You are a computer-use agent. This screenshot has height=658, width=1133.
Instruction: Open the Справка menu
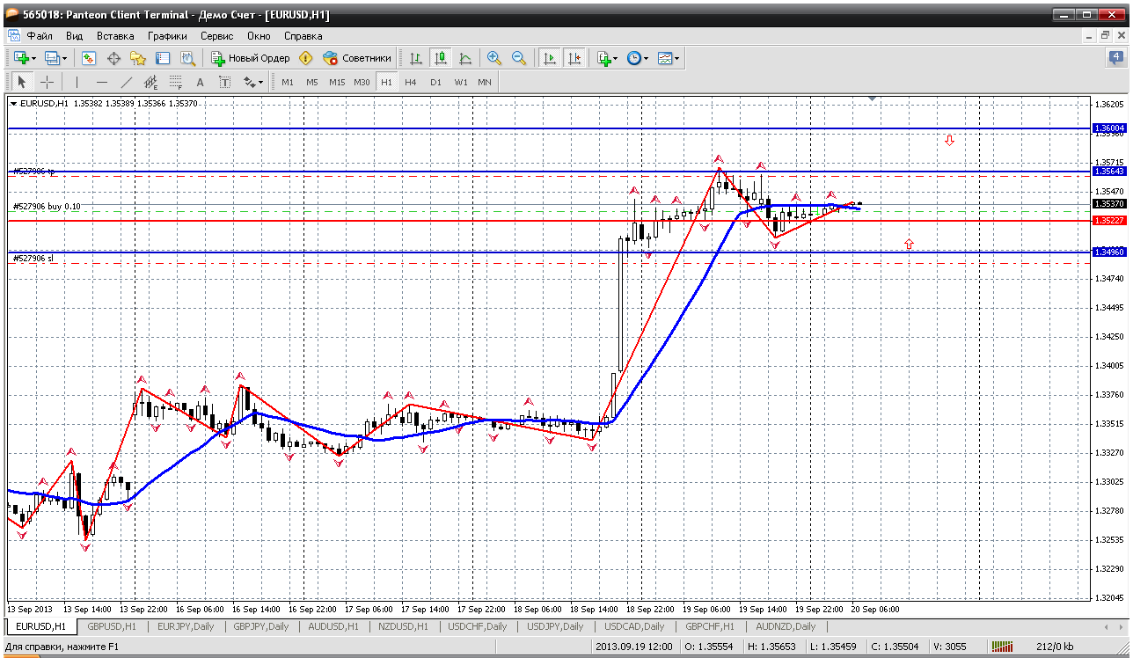point(303,36)
